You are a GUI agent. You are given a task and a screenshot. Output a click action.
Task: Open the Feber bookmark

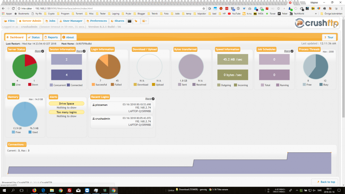[283, 14]
